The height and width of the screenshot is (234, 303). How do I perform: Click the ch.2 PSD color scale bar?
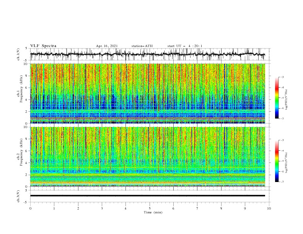[x=277, y=161]
